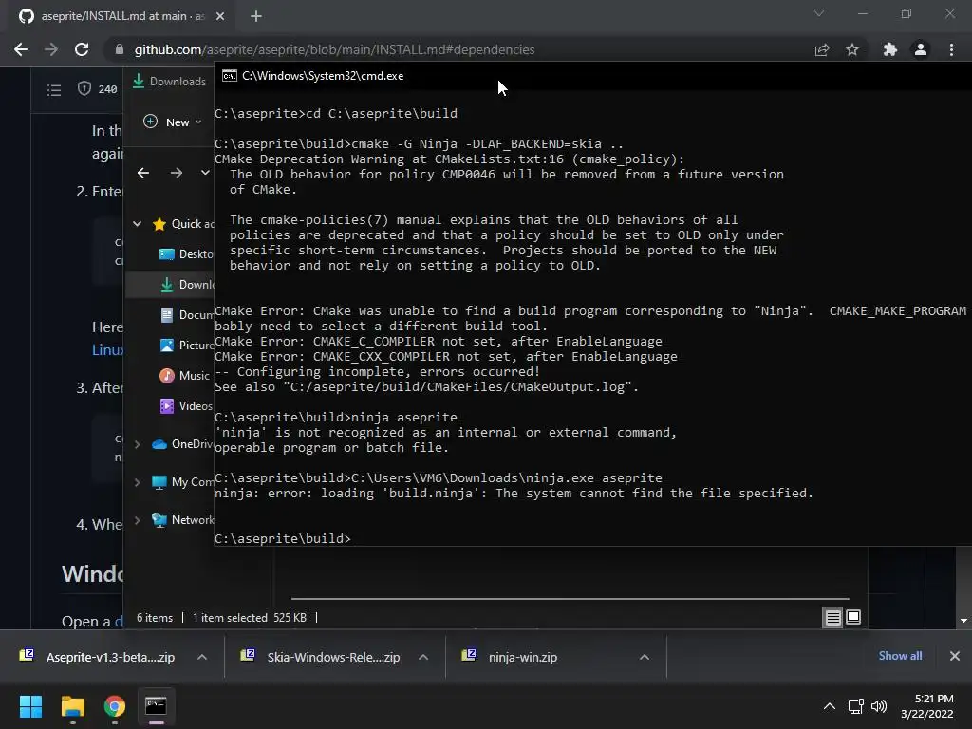
Task: Open options for Aseprite zip download
Action: point(202,657)
